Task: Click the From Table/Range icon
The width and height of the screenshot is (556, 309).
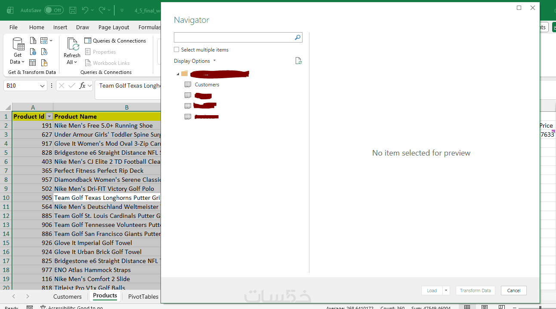Action: pos(33,63)
